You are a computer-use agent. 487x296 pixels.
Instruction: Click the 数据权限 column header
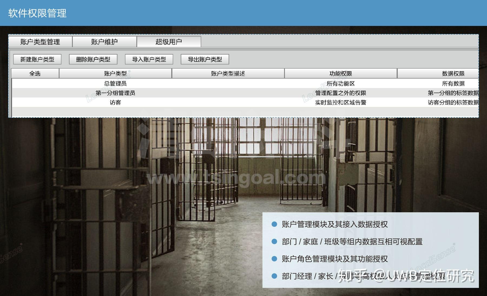pos(438,73)
